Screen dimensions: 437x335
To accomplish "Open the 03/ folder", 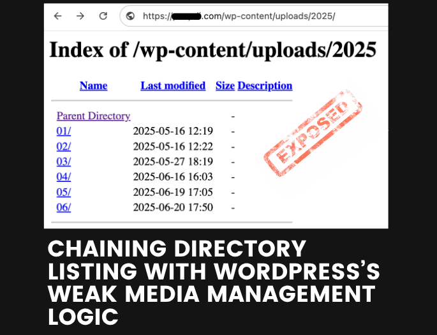I will click(64, 161).
